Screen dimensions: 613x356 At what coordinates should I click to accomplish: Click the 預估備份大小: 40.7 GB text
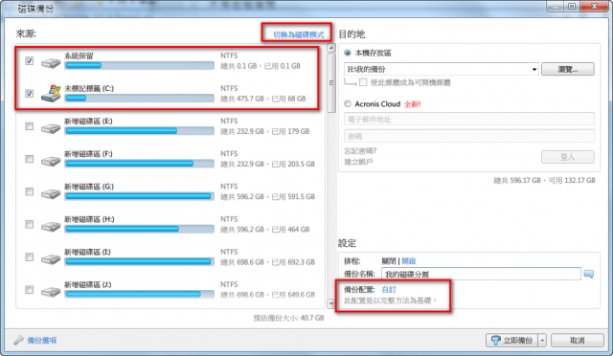click(x=288, y=318)
